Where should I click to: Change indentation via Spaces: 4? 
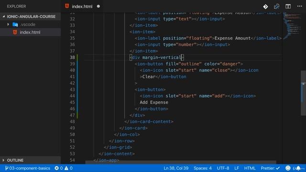tap(203, 168)
